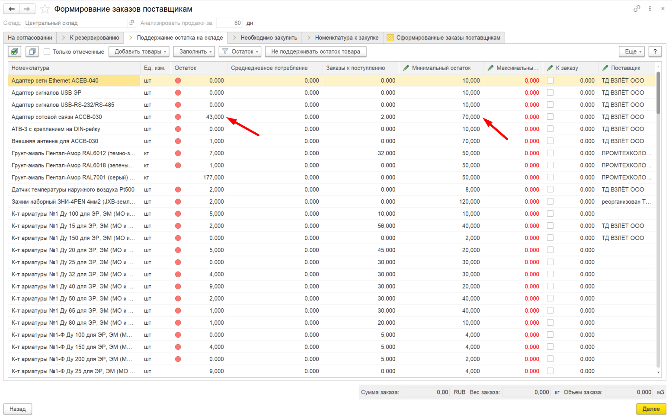The width and height of the screenshot is (672, 419).
Task: Open the Остаток filter dropdown
Action: [x=240, y=51]
